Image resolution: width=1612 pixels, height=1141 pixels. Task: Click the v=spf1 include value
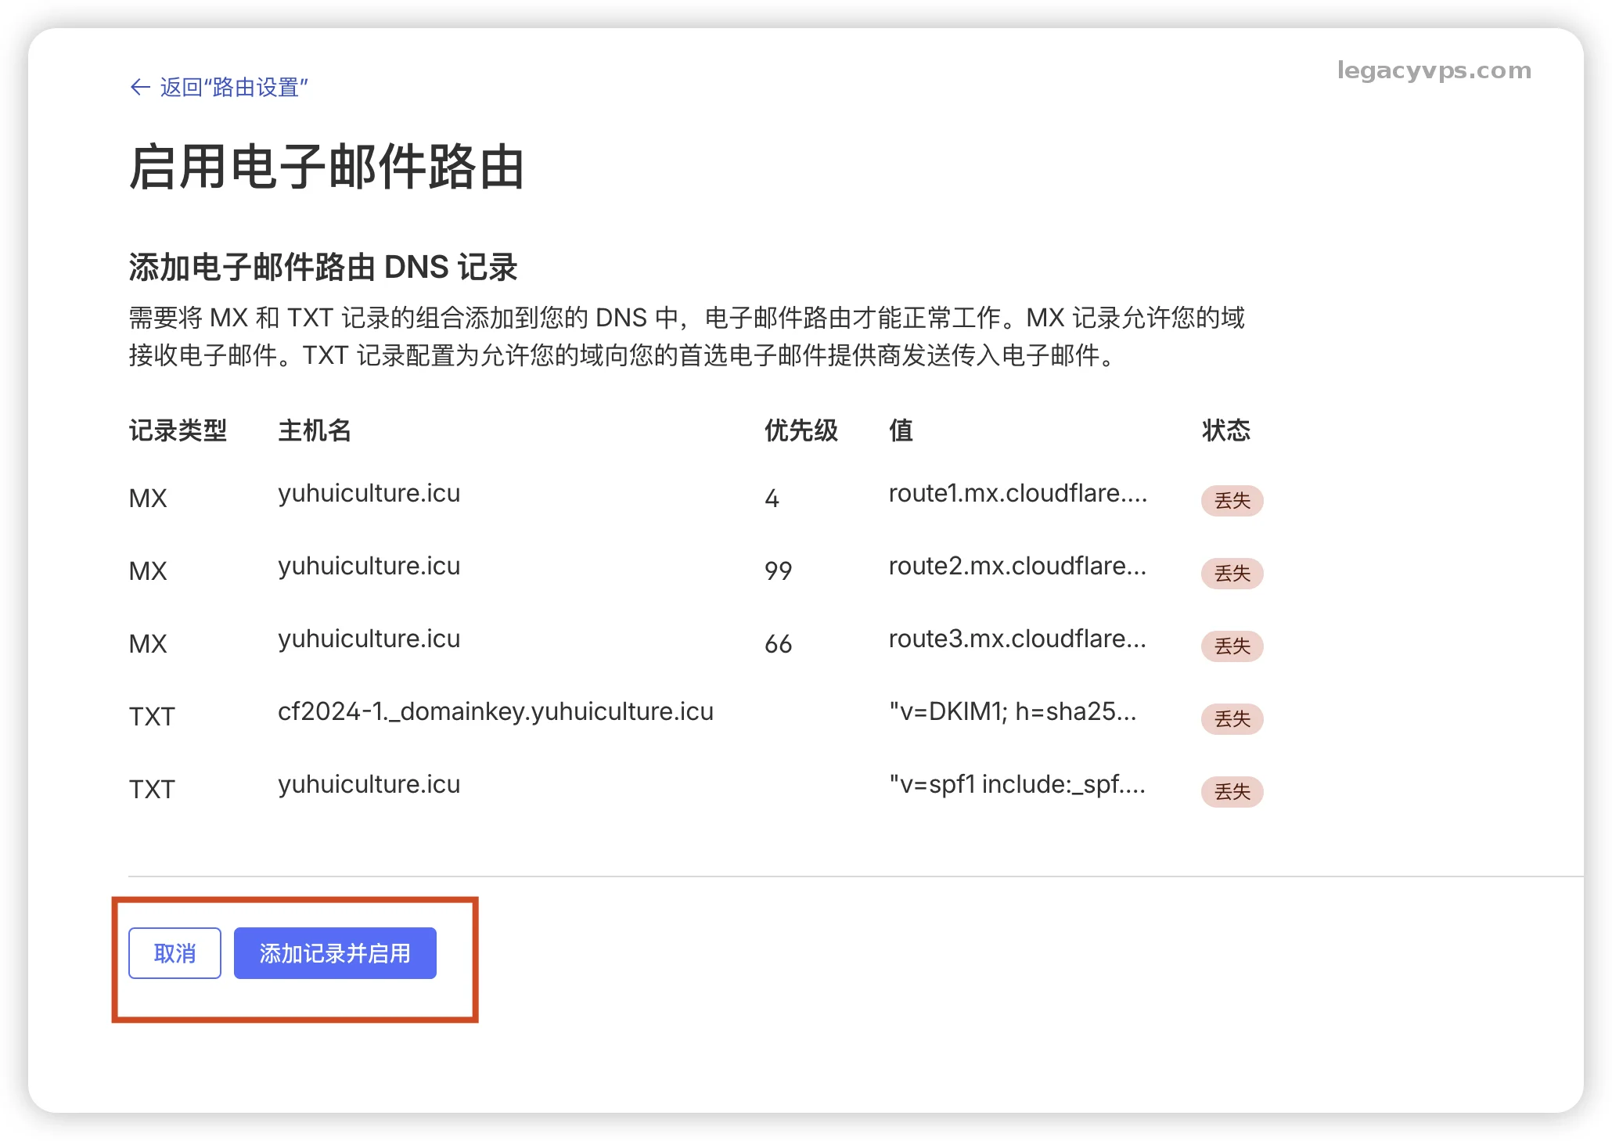pos(1017,784)
